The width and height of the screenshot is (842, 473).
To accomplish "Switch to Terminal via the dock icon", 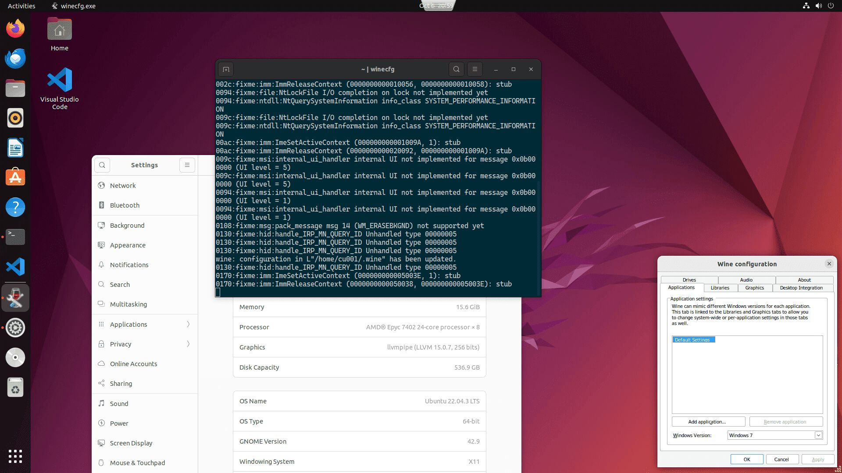I will click(15, 237).
